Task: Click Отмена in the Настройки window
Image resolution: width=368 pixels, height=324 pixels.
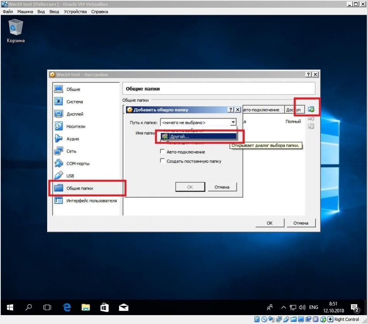Action: (301, 223)
